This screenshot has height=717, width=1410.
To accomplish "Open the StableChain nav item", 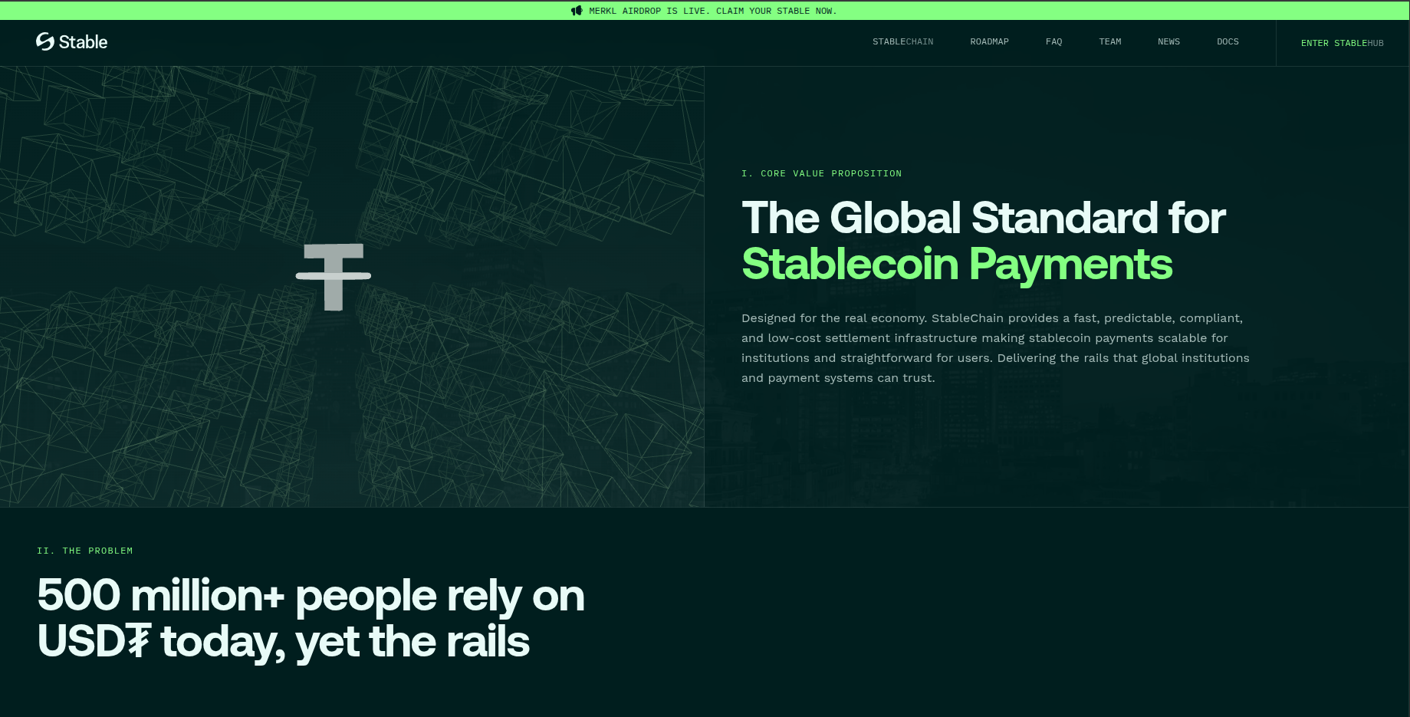I will pyautogui.click(x=902, y=42).
